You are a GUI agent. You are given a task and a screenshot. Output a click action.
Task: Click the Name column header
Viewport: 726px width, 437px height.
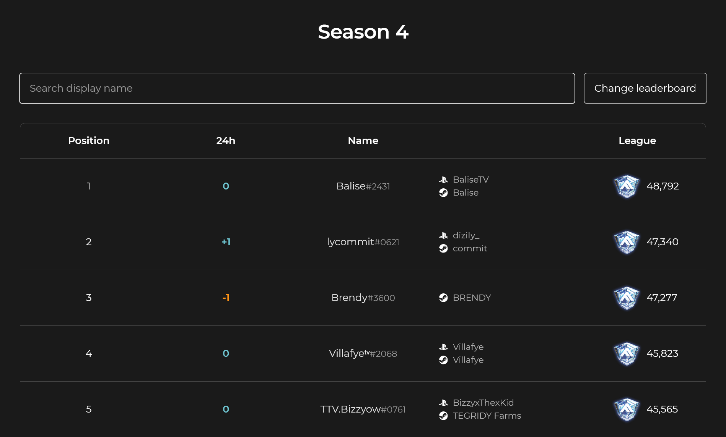[x=363, y=141]
